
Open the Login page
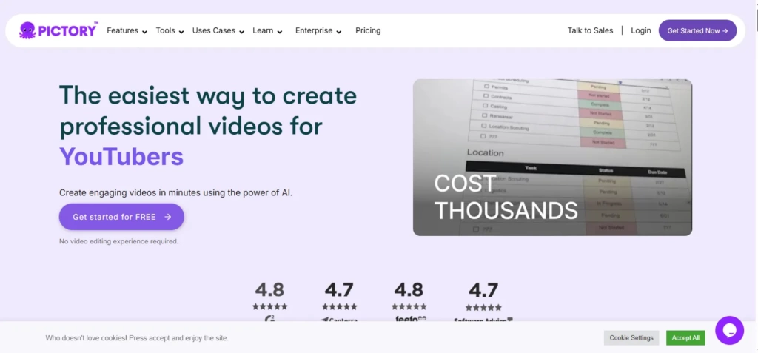pyautogui.click(x=641, y=30)
